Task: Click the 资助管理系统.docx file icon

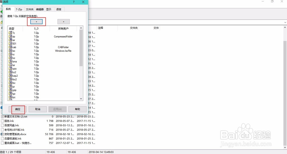Action: click(x=2, y=134)
